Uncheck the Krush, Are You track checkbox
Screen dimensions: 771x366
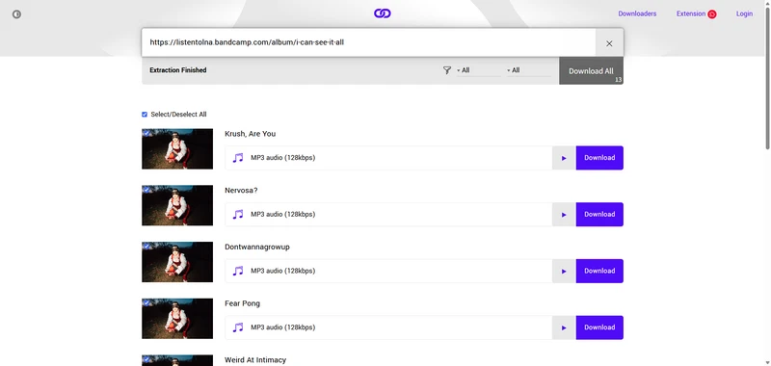(x=146, y=133)
